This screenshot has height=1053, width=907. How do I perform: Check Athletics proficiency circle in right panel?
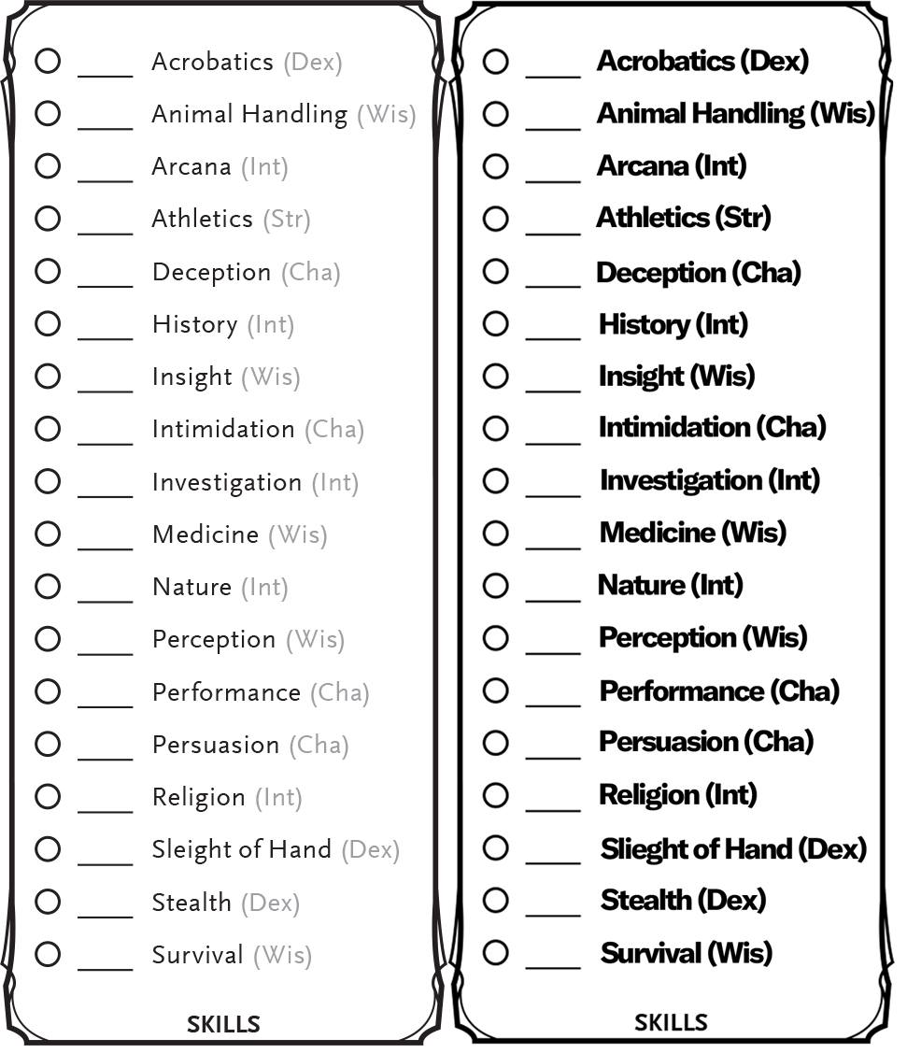(x=495, y=219)
